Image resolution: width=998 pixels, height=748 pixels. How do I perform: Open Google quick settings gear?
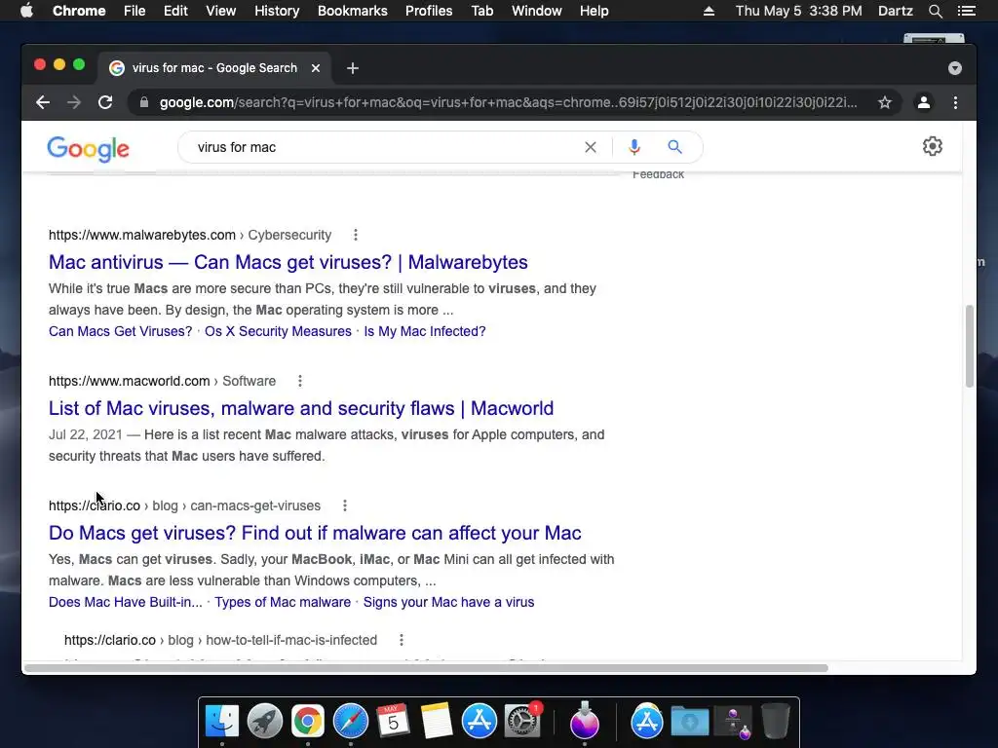click(x=933, y=146)
